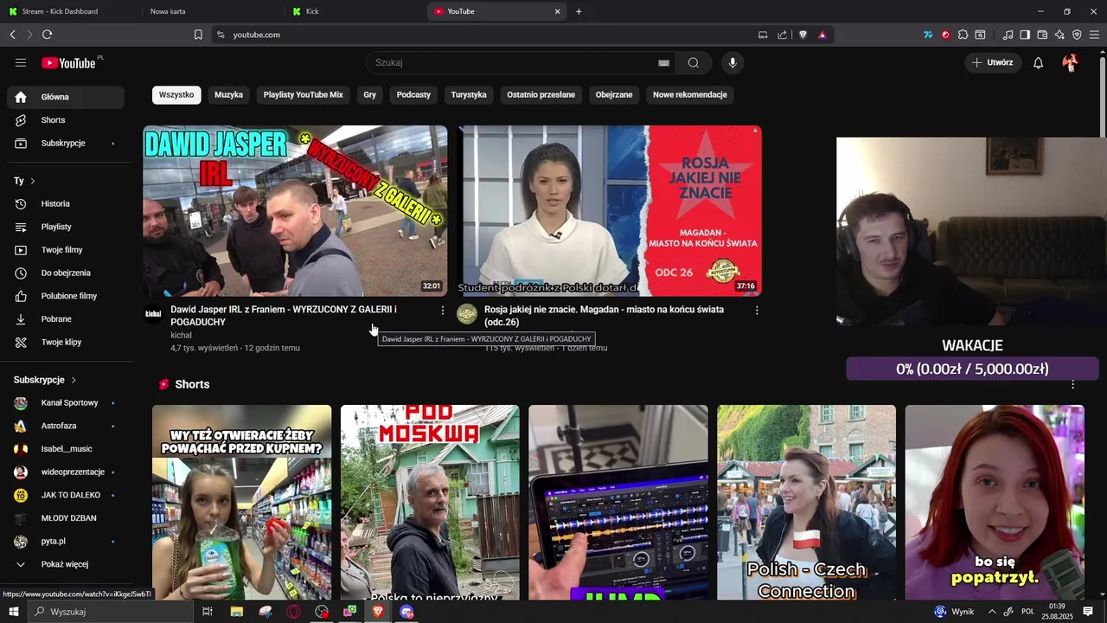Open a new browser tab
The height and width of the screenshot is (623, 1107).
coord(579,11)
